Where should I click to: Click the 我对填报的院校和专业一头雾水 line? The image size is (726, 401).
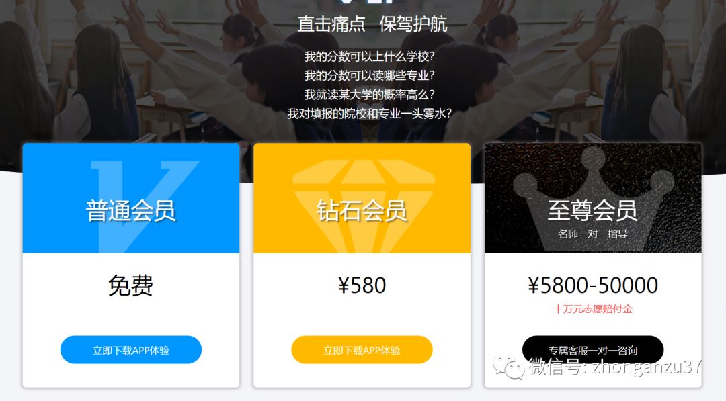[370, 114]
